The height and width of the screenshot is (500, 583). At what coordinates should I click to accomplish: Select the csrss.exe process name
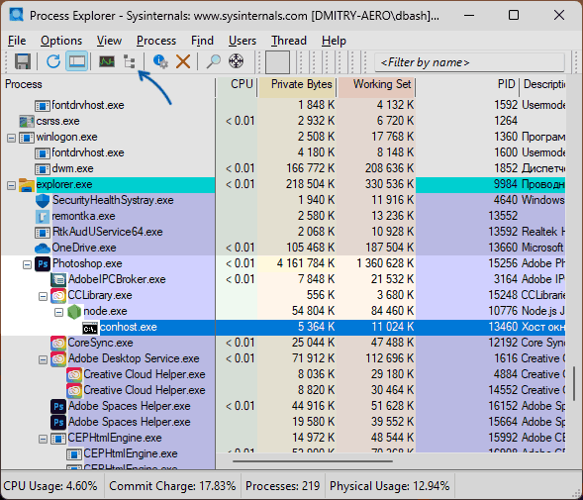(57, 121)
